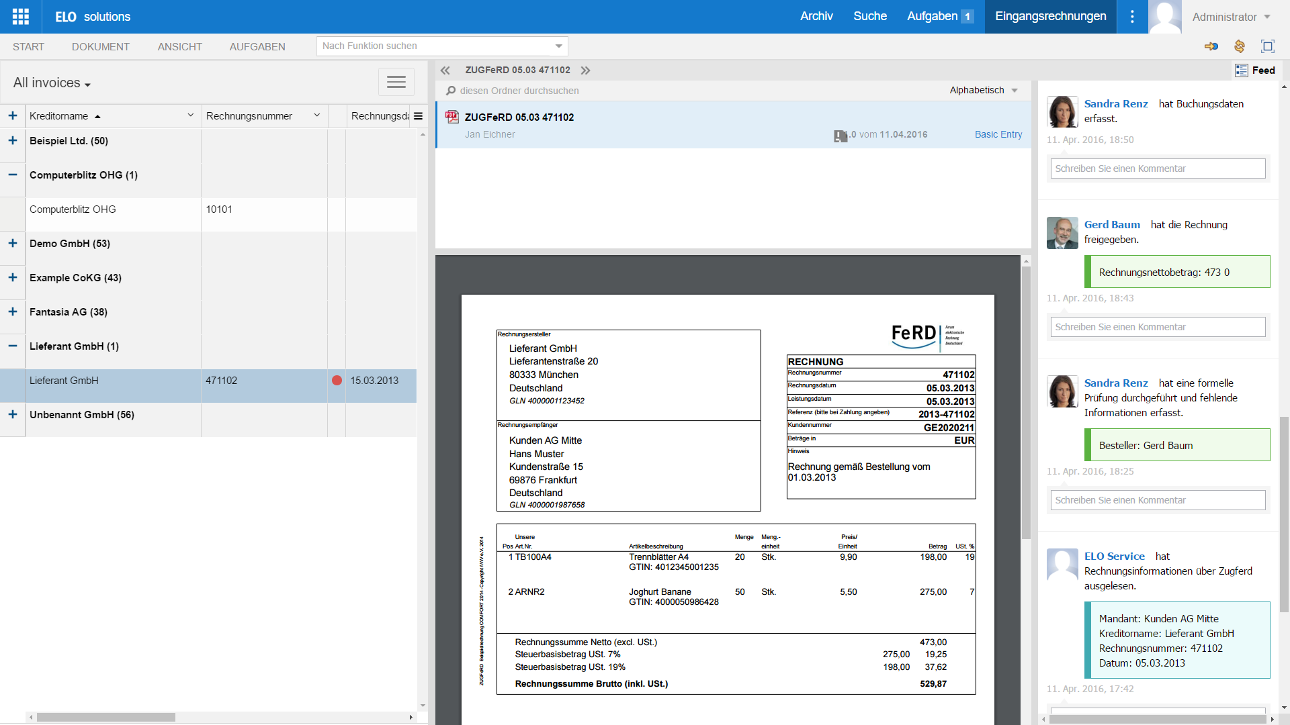The height and width of the screenshot is (725, 1290).
Task: Click Gerd Baum's avatar photo
Action: click(x=1062, y=232)
